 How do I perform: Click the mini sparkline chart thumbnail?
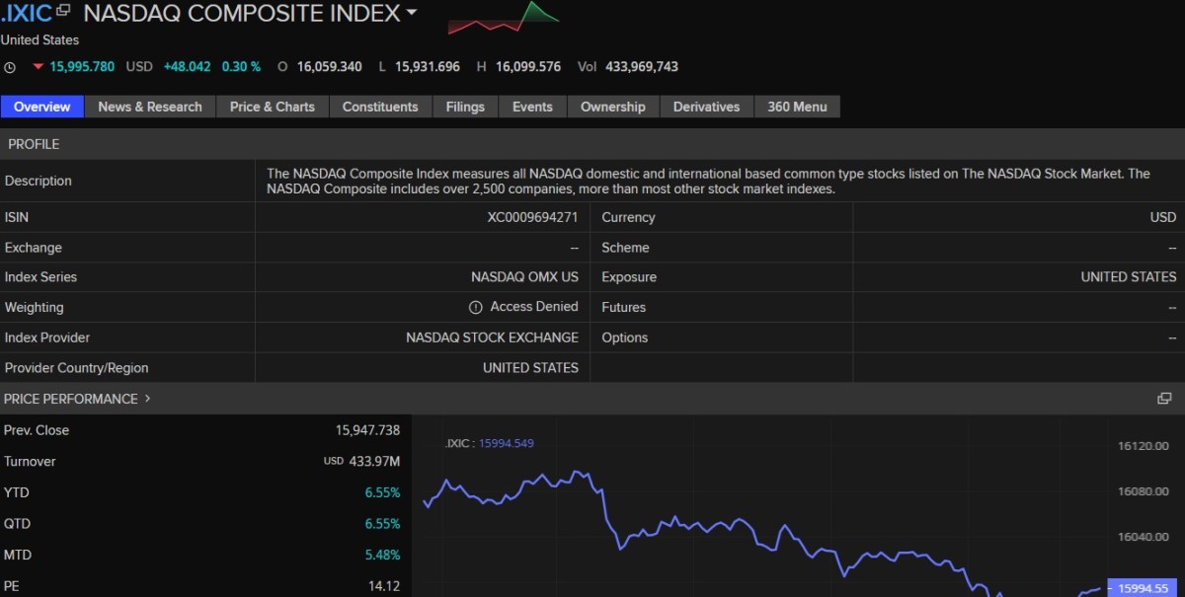point(503,17)
